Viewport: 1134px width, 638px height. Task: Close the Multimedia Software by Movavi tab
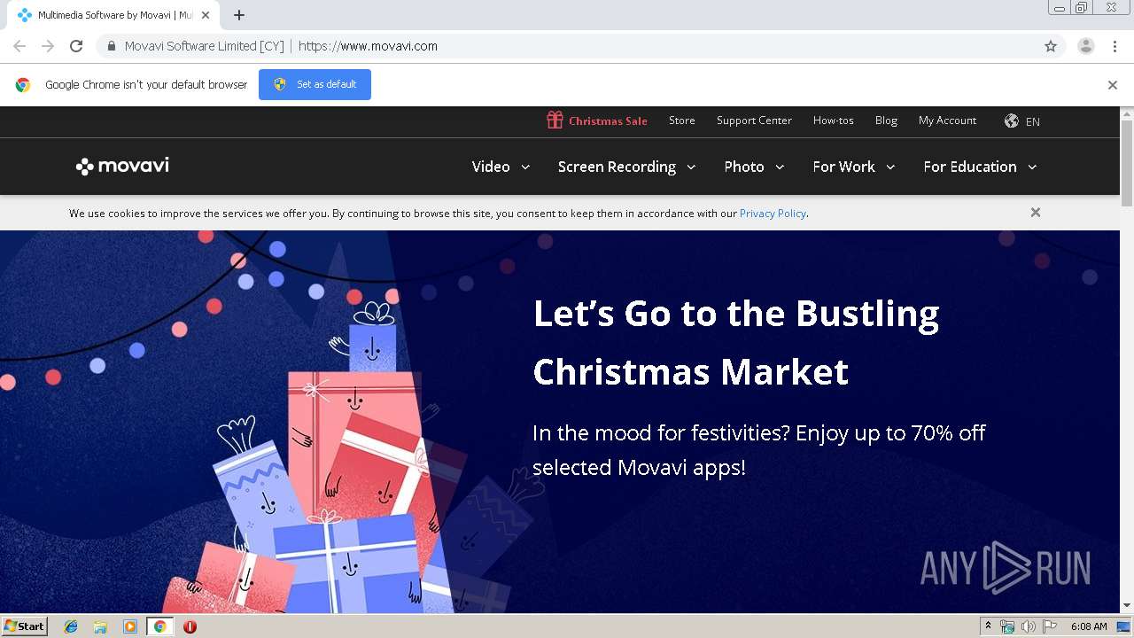pyautogui.click(x=206, y=15)
